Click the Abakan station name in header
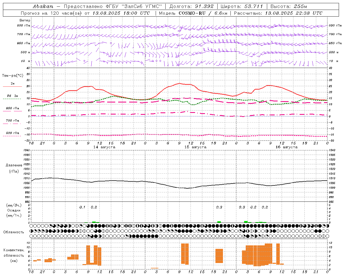Image resolution: width=343 pixels, height=274 pixels. (x=43, y=6)
